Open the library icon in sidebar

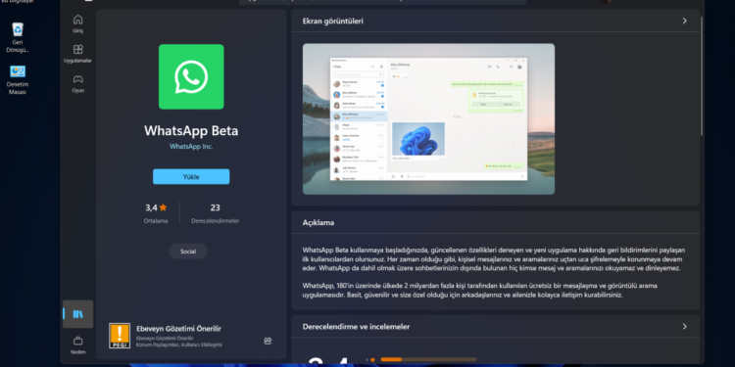click(77, 314)
